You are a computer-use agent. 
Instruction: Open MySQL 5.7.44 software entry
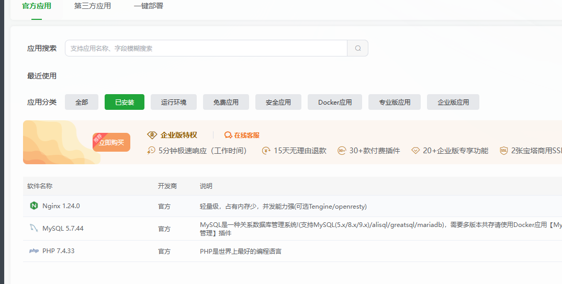point(63,229)
